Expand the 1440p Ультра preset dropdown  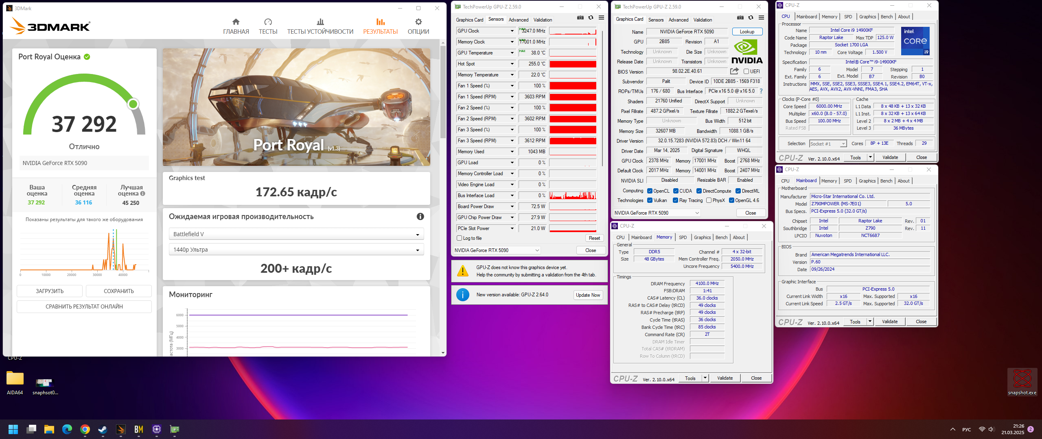point(296,250)
